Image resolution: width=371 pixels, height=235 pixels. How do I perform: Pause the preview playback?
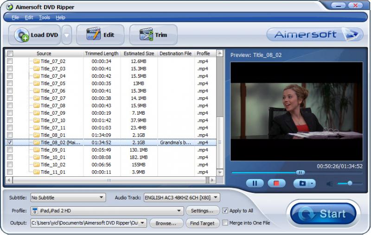click(254, 183)
